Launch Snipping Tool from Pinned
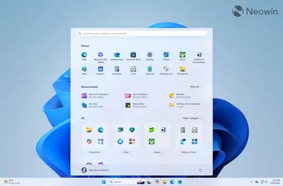The height and width of the screenshot is (186, 283). pyautogui.click(x=166, y=71)
